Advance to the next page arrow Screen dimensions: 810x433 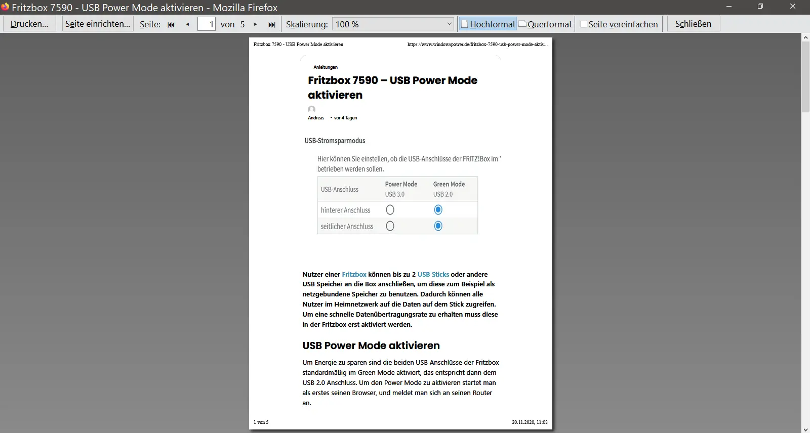255,24
